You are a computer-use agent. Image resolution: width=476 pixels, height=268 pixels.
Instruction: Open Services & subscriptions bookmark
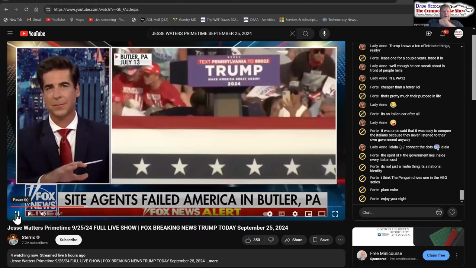coord(299,20)
